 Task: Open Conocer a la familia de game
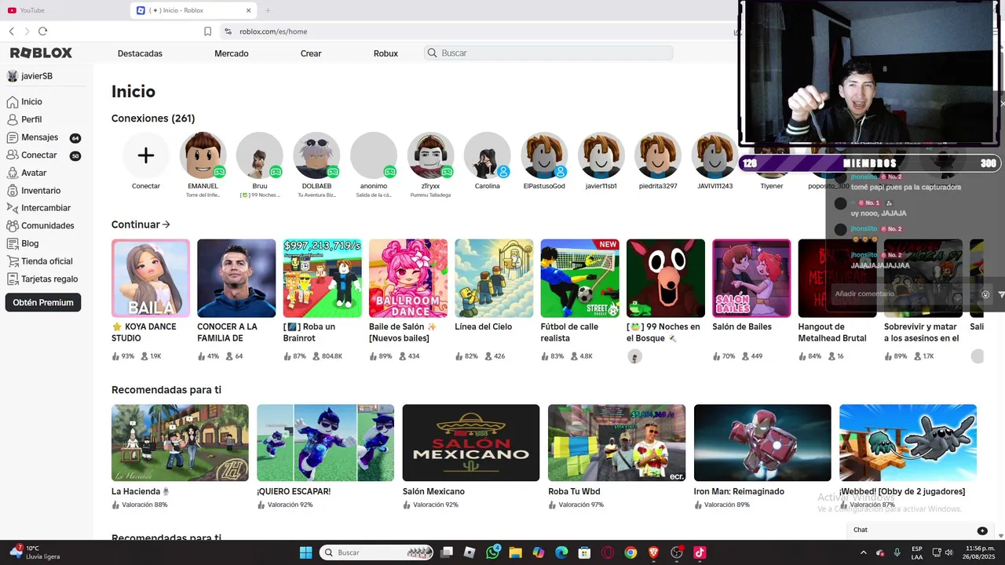click(x=236, y=278)
